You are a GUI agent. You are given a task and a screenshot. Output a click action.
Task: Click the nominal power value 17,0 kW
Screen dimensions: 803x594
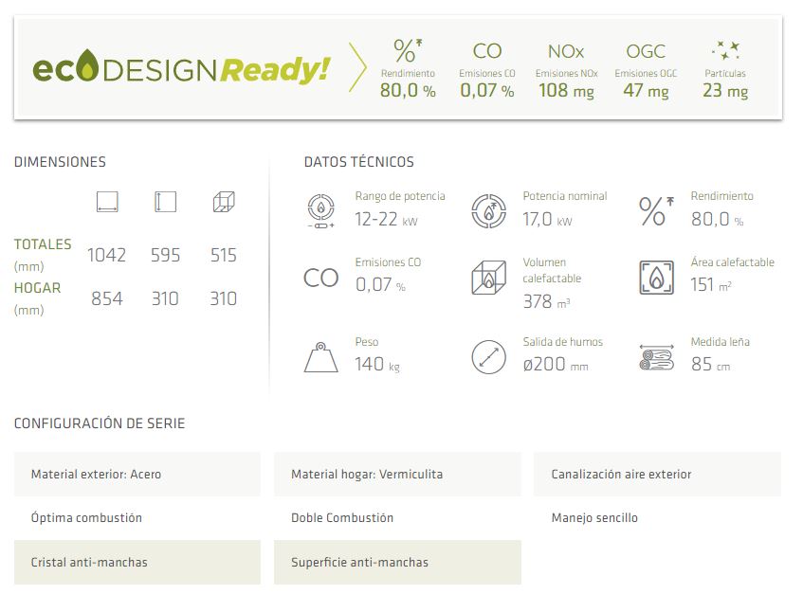point(547,219)
